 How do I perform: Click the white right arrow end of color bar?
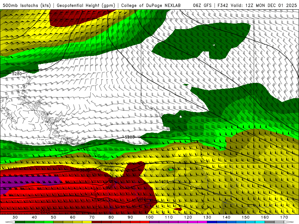(289, 222)
